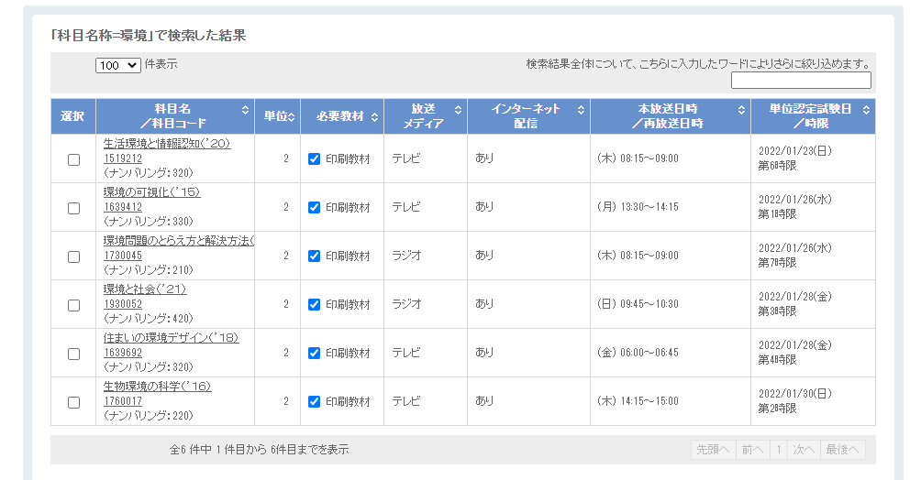Sort by 放送メディア column sort arrows
This screenshot has height=480, width=921.
[x=457, y=110]
